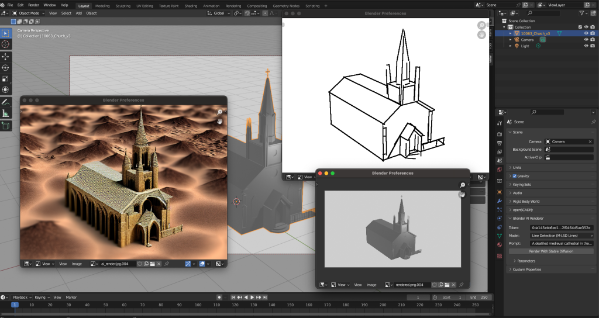Viewport: 599px width, 318px height.
Task: Click the pan hand icon in ai_render window
Action: (x=220, y=121)
